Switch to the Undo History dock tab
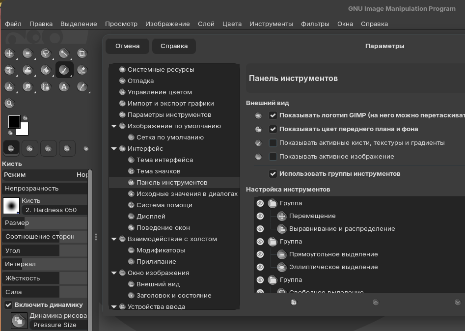 [48, 148]
